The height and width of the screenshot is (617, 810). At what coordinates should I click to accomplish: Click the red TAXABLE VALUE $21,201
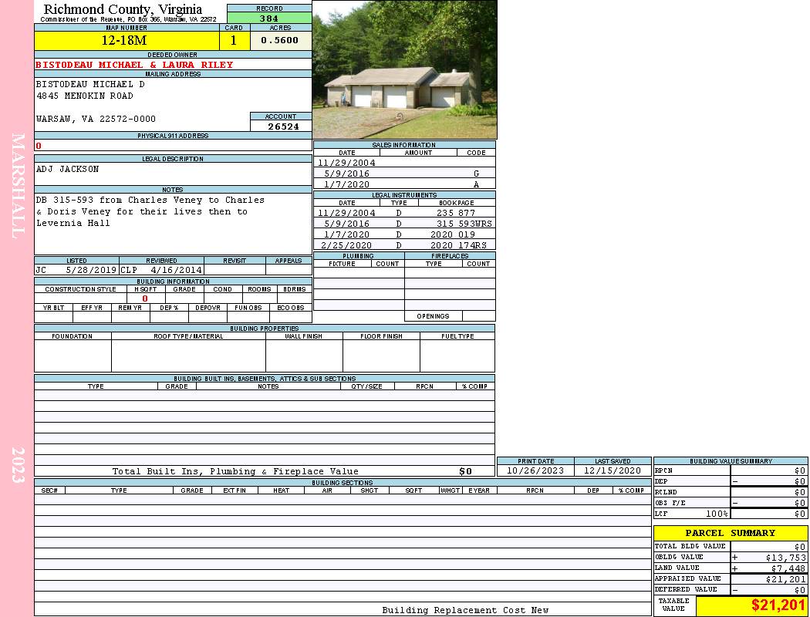click(x=778, y=605)
